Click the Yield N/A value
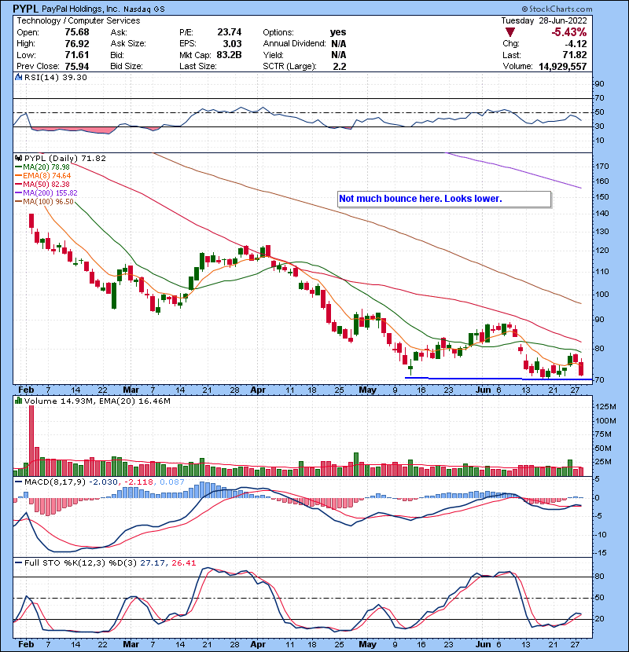This screenshot has height=652, width=629. point(338,55)
